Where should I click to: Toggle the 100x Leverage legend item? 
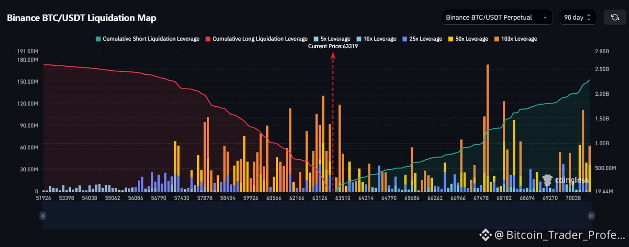[x=515, y=39]
